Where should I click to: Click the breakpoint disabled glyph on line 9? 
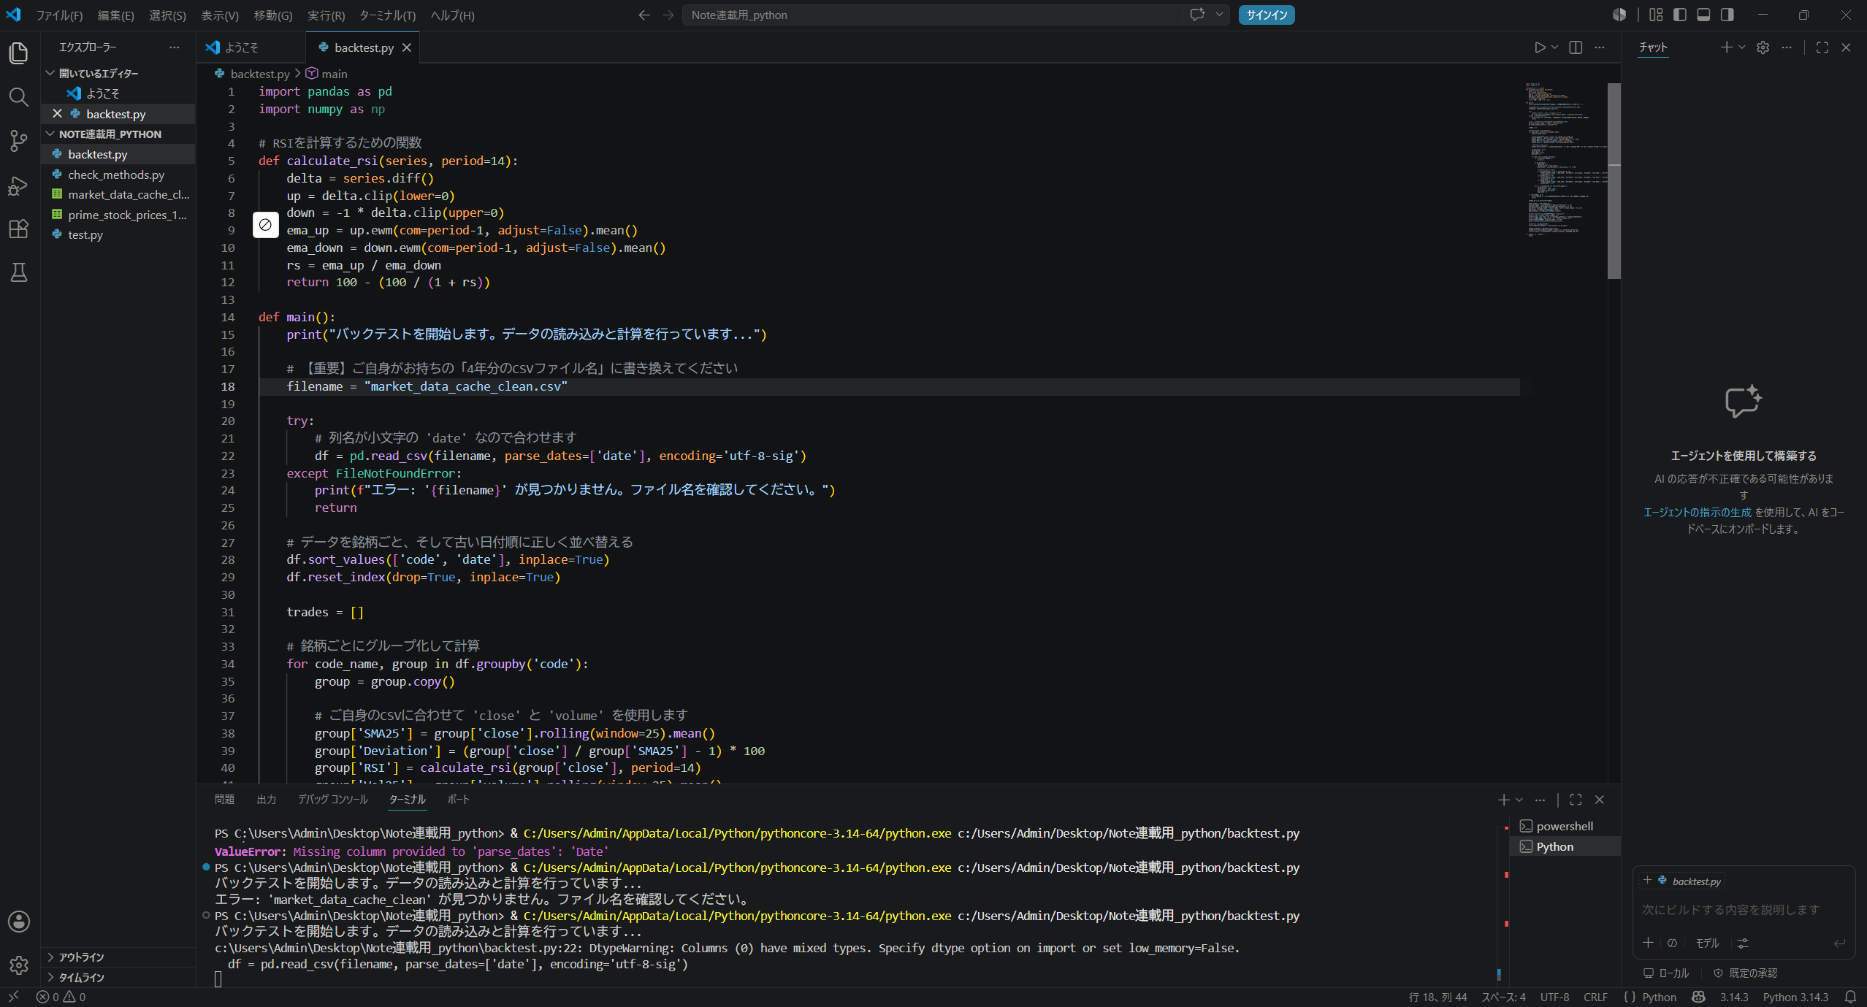coord(265,225)
